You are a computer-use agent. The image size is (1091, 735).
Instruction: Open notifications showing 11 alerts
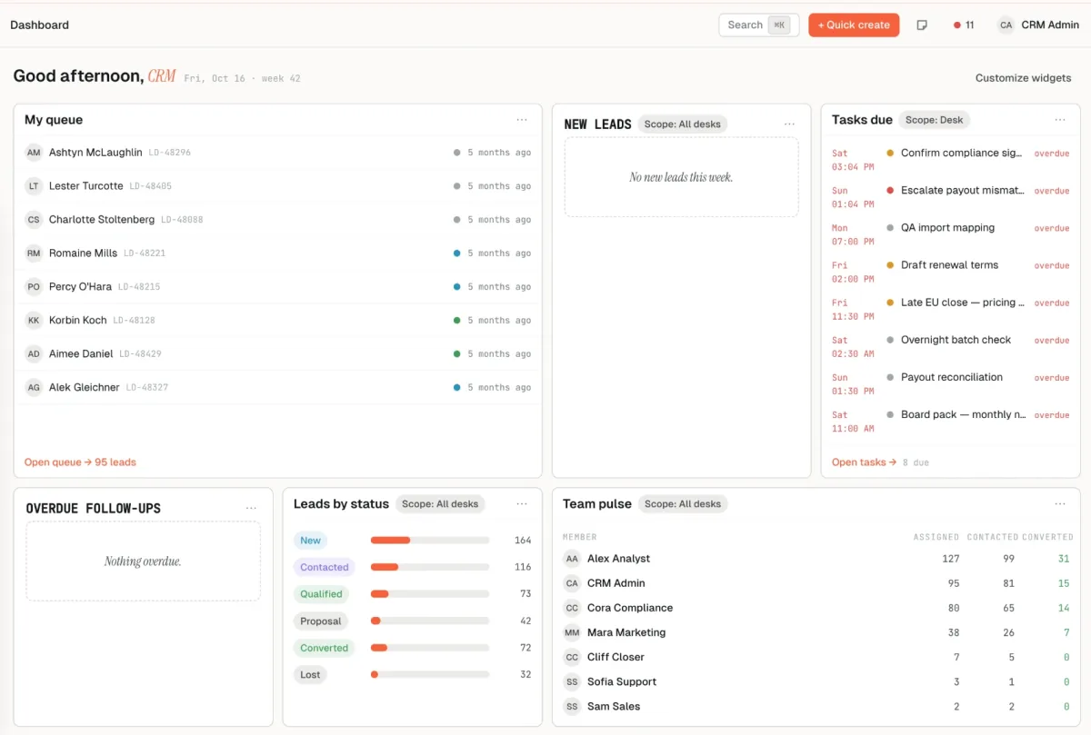click(x=964, y=25)
